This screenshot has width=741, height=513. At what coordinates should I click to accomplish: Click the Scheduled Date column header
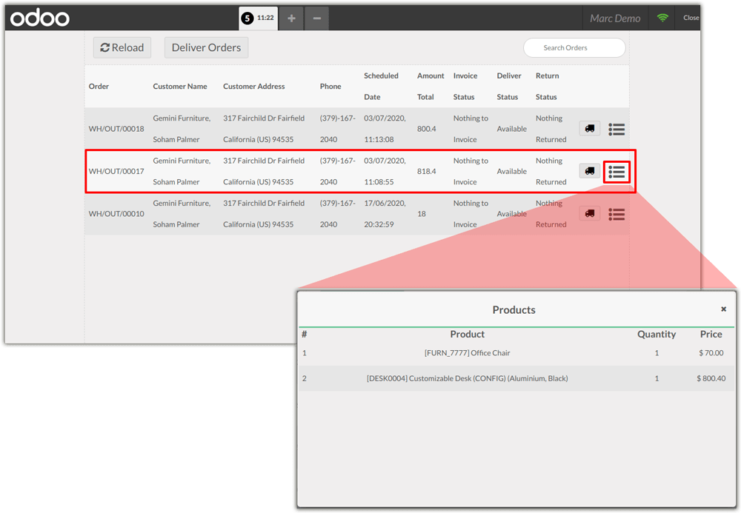pos(381,87)
